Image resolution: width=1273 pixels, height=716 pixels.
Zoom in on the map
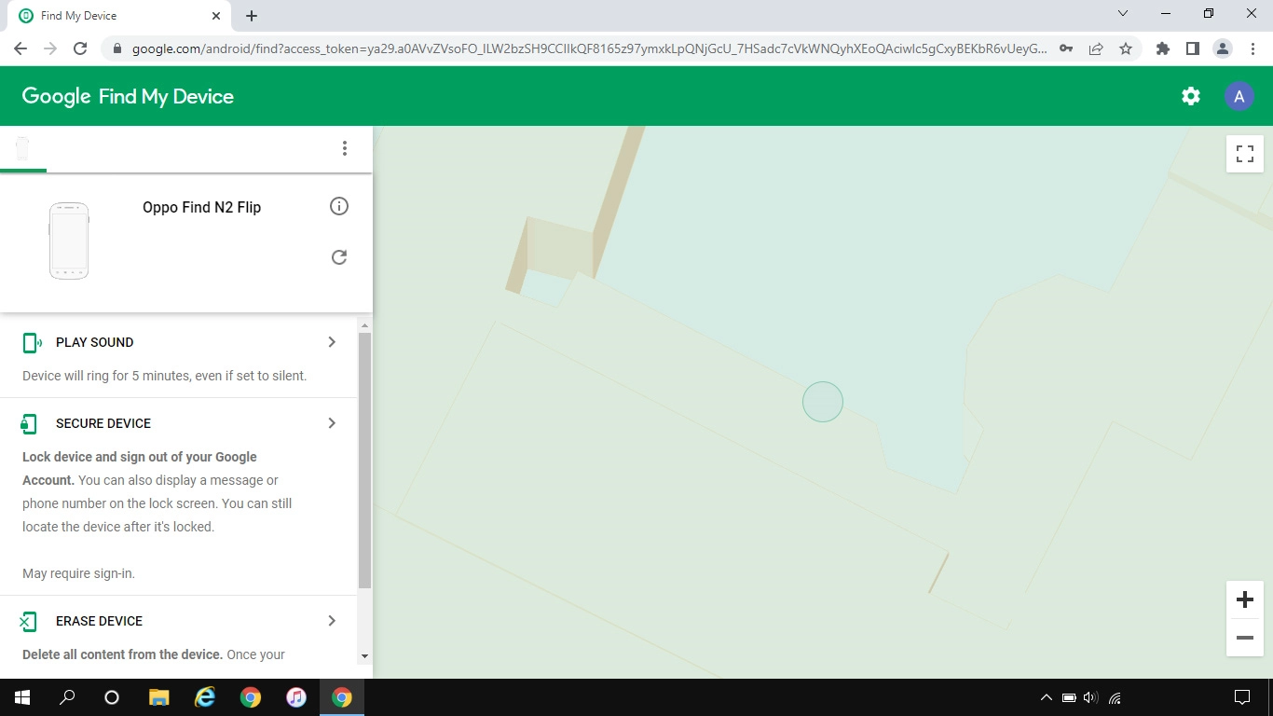click(x=1244, y=599)
